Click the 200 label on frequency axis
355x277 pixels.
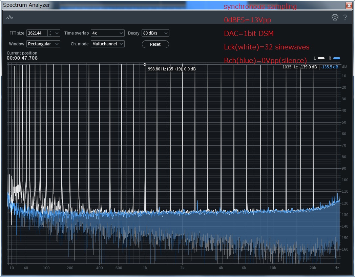tap(70, 268)
